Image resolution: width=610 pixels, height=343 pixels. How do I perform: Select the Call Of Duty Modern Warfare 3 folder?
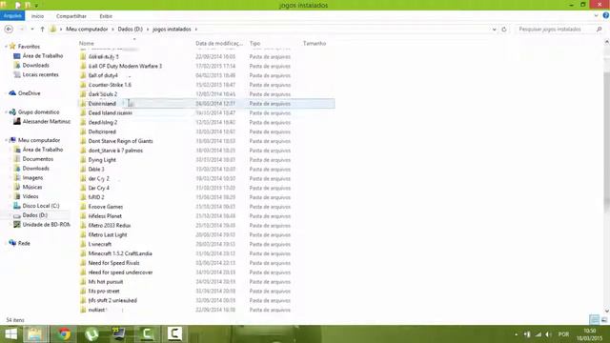tap(125, 66)
